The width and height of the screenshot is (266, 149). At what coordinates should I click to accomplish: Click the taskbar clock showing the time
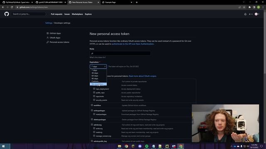click(x=254, y=146)
